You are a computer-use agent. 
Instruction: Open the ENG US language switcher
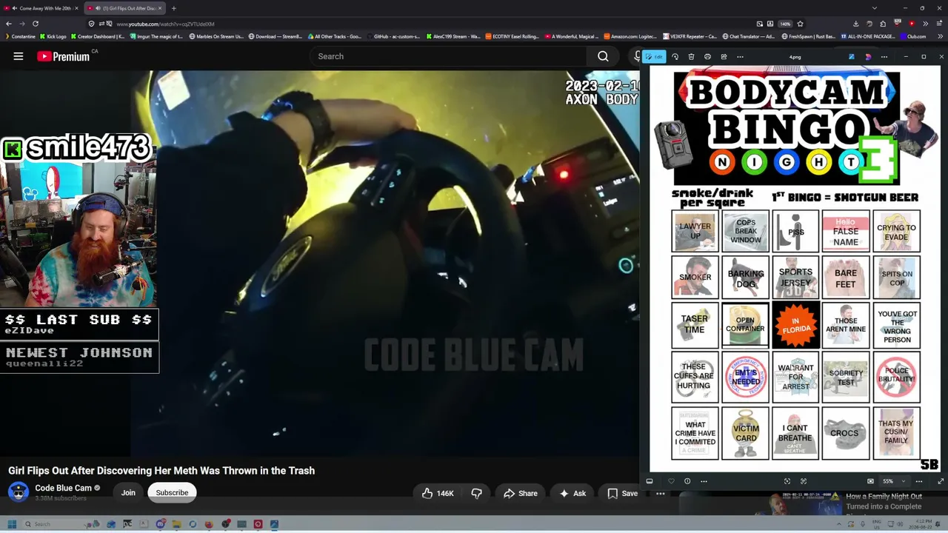(878, 524)
